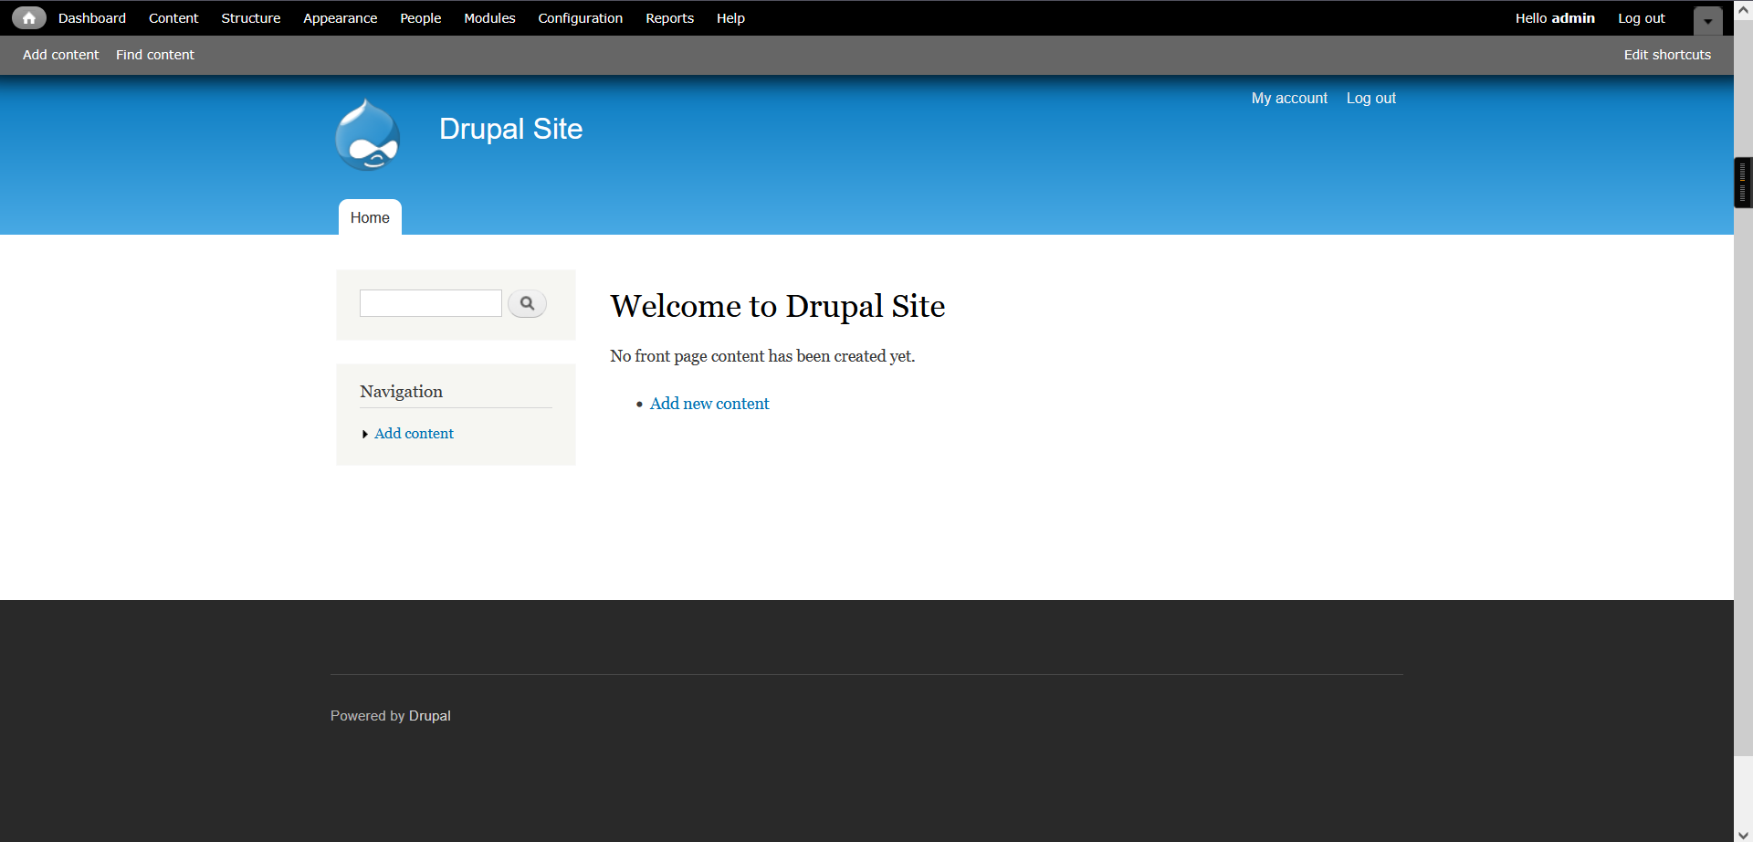Open the Content admin menu
1753x842 pixels.
tap(173, 18)
